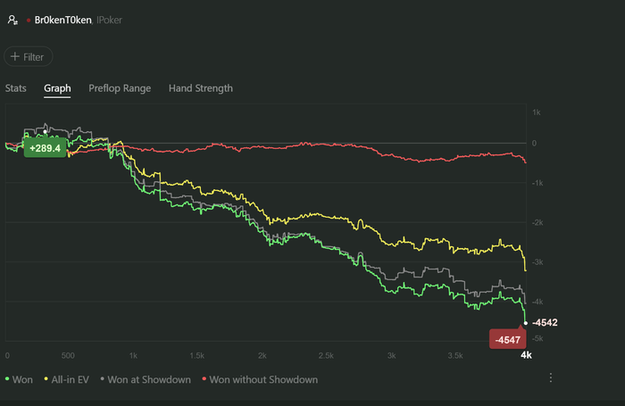
Task: Hide the Won at Showdown line
Action: tap(149, 379)
